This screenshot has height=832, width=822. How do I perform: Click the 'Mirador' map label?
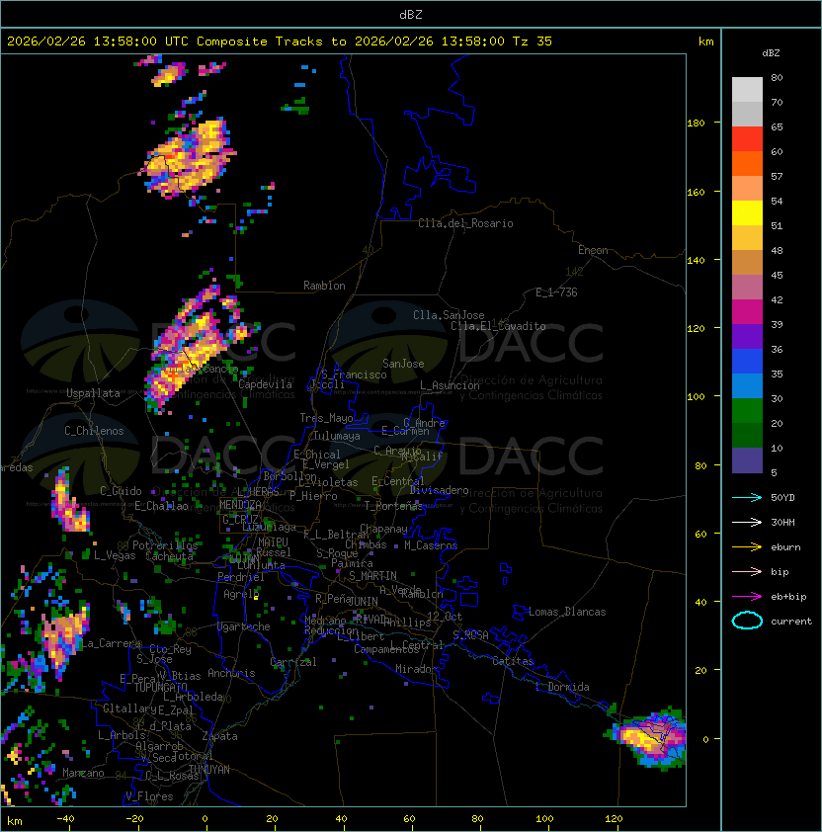[x=416, y=669]
